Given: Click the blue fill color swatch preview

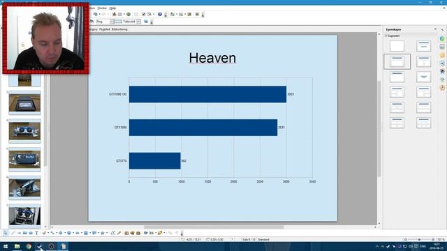Looking at the screenshot, I should [x=119, y=22].
